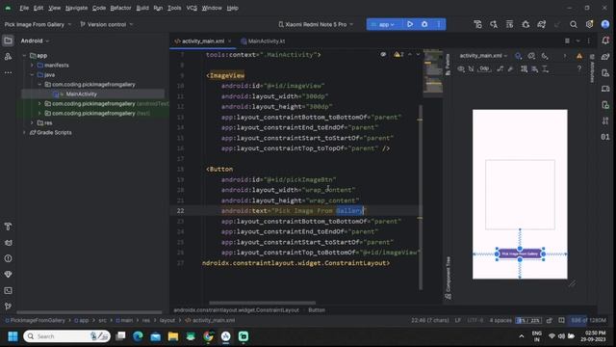Open design editor help question mark
The width and height of the screenshot is (616, 347).
click(579, 68)
